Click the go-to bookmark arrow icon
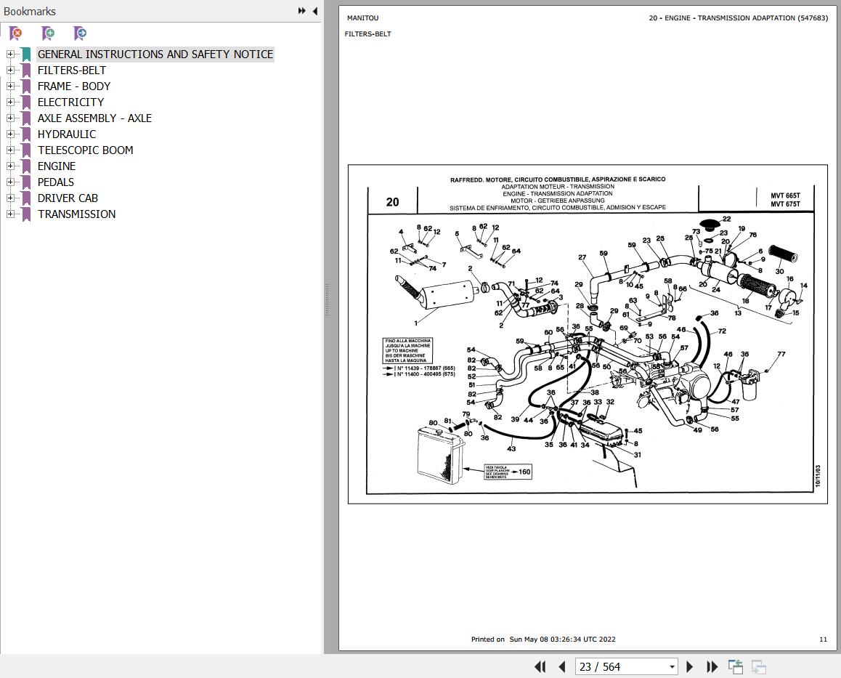Image resolution: width=841 pixels, height=678 pixels. pyautogui.click(x=80, y=33)
